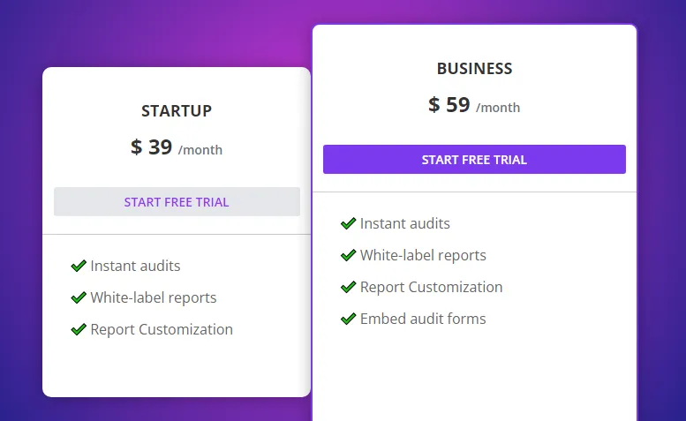Click Business Instant audits feature text
Screen dimensions: 686x421
coord(404,223)
